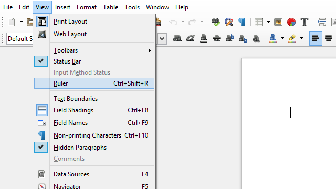The image size is (336, 189).
Task: Click the Shadow text icon
Action: [256, 38]
